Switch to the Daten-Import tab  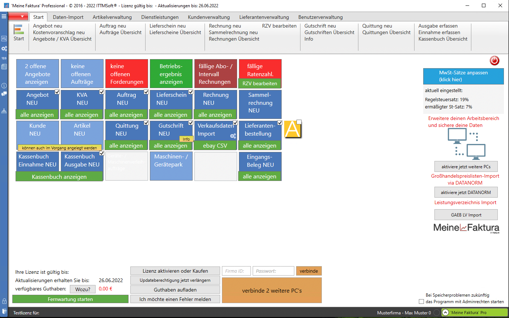pyautogui.click(x=68, y=17)
